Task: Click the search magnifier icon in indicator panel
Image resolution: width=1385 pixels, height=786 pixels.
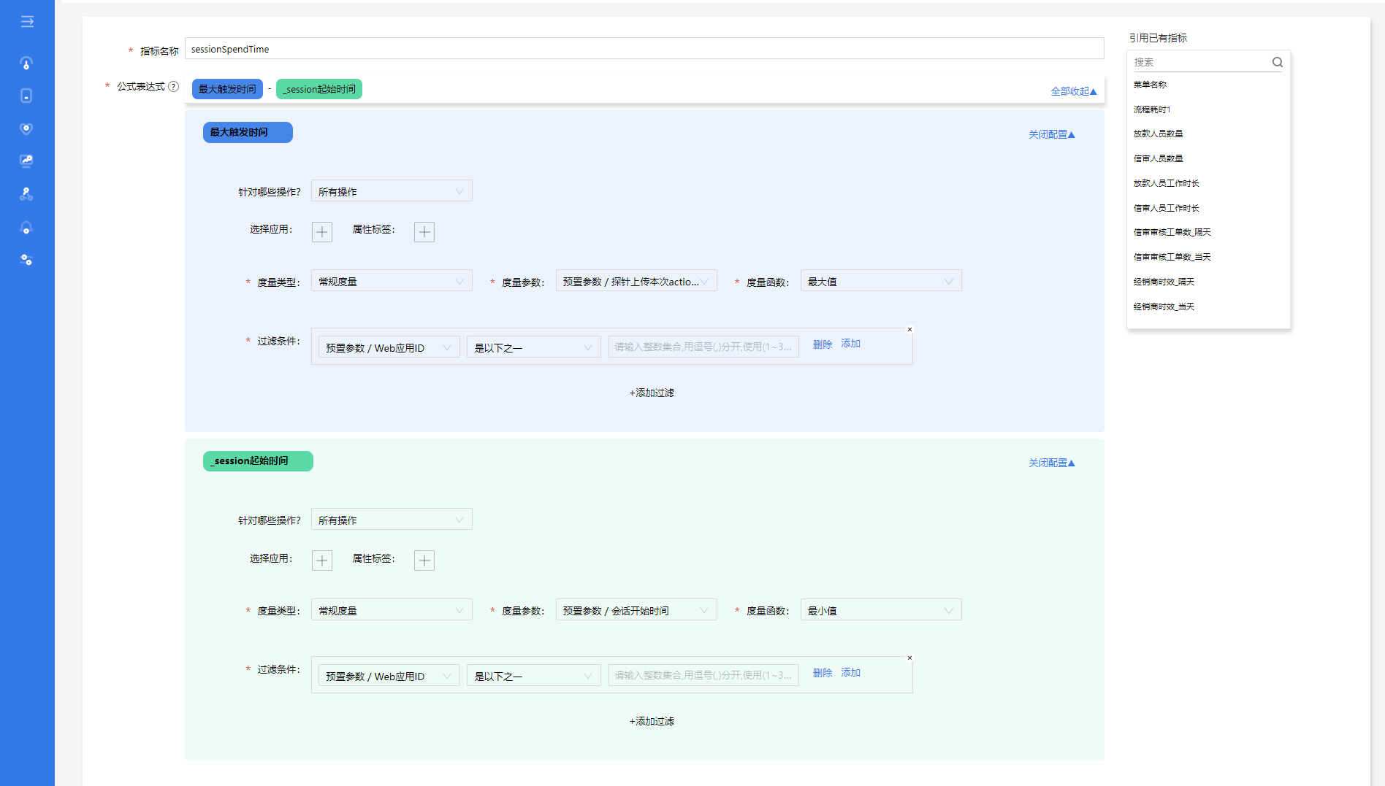Action: pyautogui.click(x=1277, y=62)
